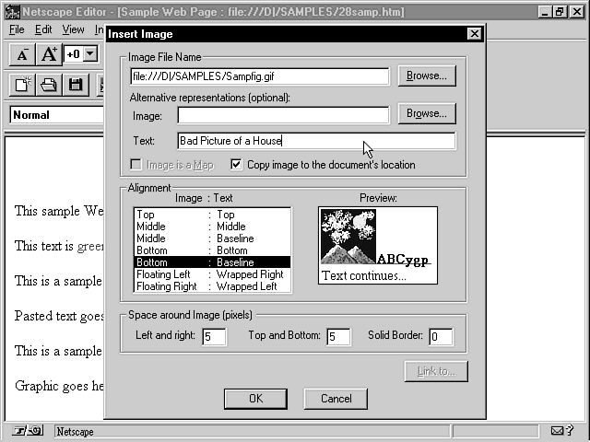Click Browse next to Image File Name

(x=427, y=76)
